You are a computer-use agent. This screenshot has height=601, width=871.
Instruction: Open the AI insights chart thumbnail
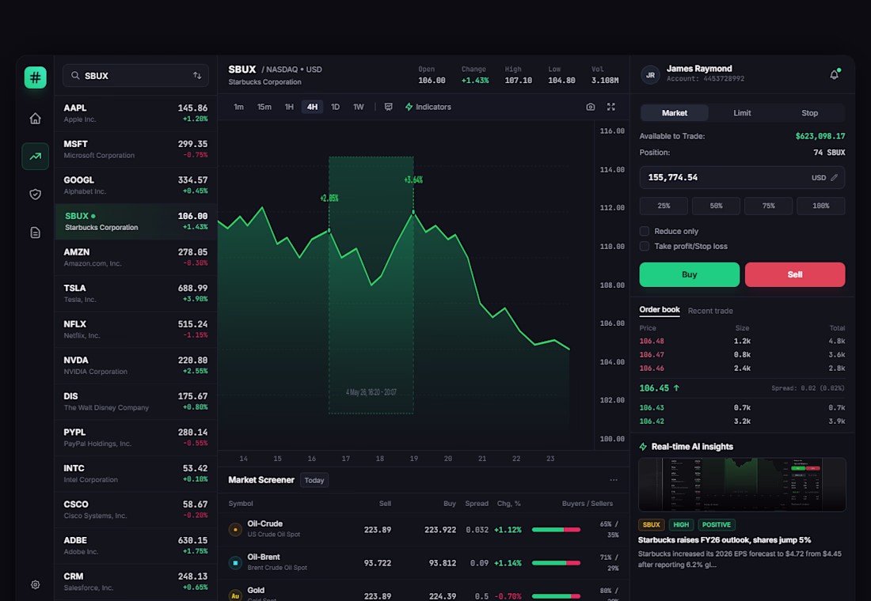click(x=742, y=485)
